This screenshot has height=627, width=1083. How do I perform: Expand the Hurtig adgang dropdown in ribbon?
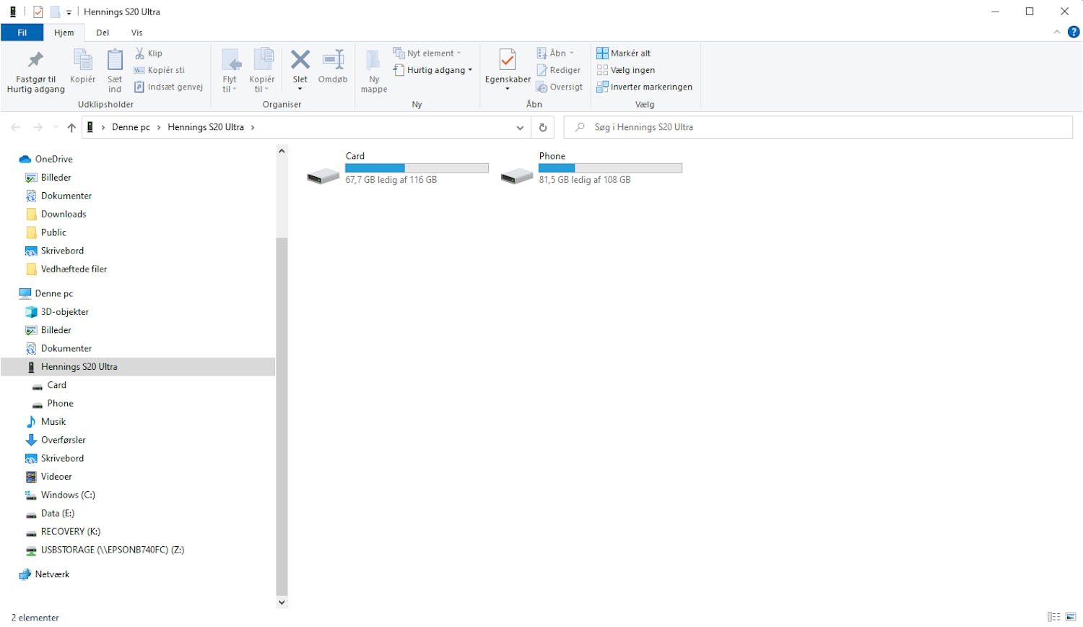point(470,70)
